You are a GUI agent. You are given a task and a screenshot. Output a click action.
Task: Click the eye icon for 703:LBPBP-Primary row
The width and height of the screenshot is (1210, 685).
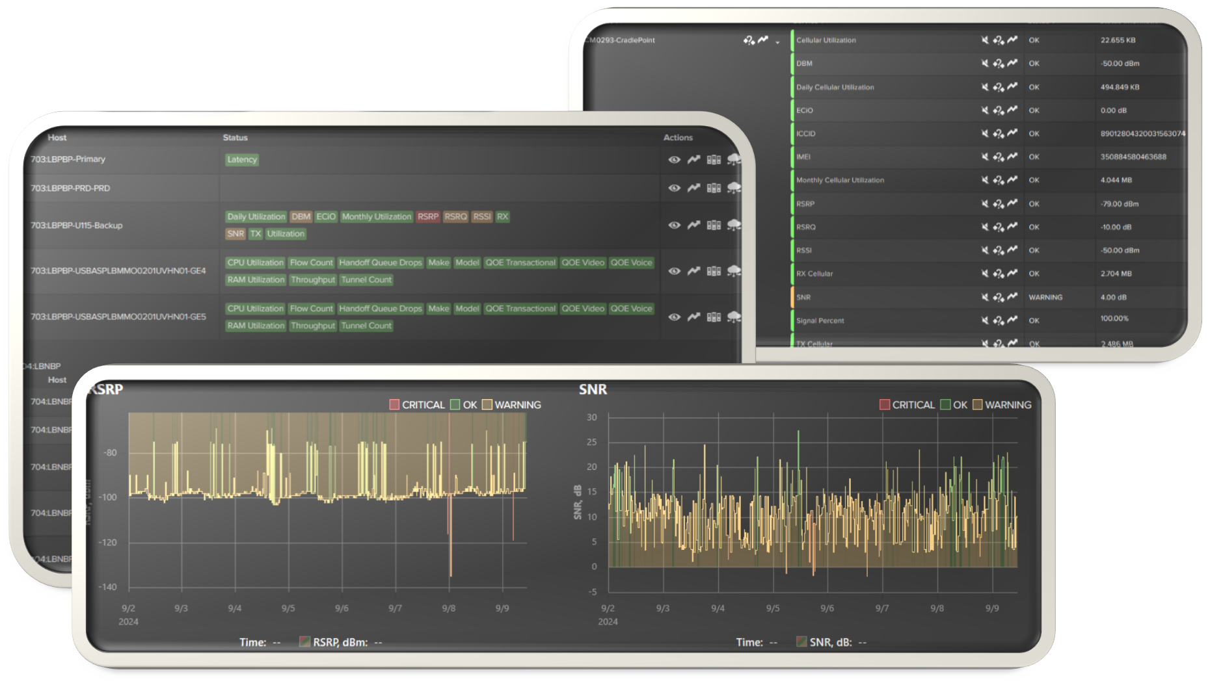(x=674, y=160)
